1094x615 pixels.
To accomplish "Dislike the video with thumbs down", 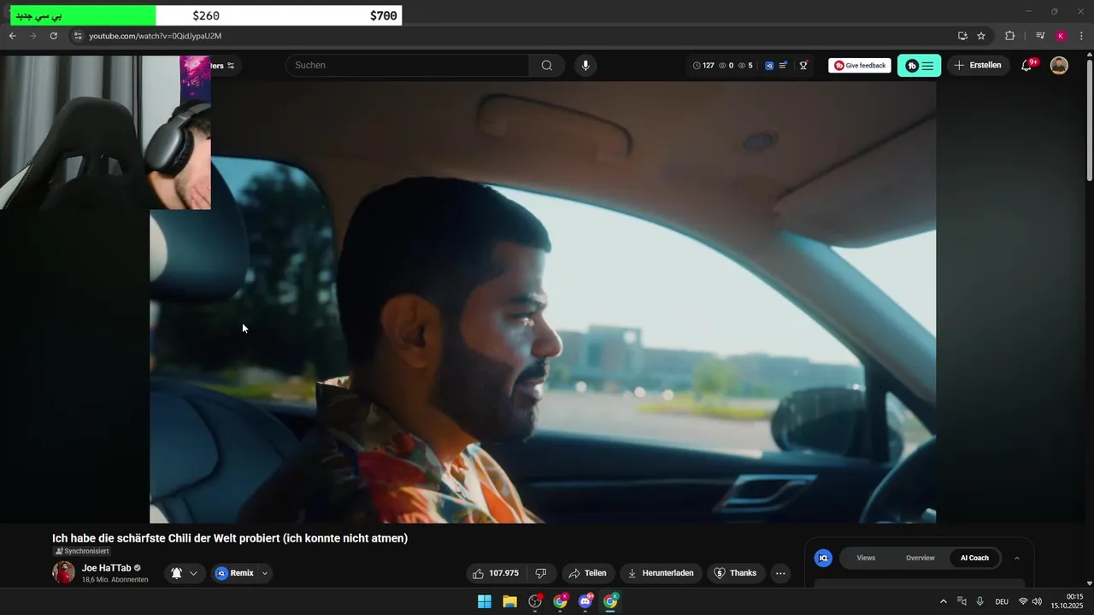I will pos(540,573).
